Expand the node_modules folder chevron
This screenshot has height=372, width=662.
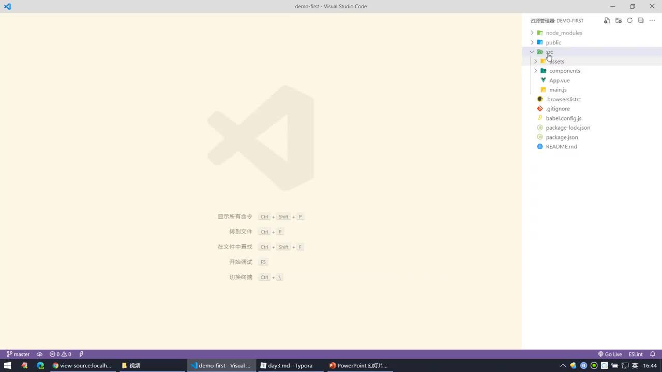coord(532,33)
